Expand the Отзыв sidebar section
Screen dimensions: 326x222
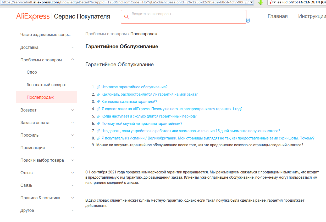click(73, 173)
